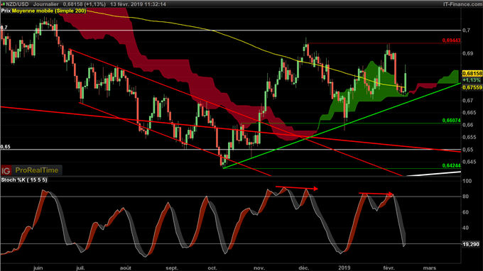Click the nov. marker on time axis

point(259,267)
